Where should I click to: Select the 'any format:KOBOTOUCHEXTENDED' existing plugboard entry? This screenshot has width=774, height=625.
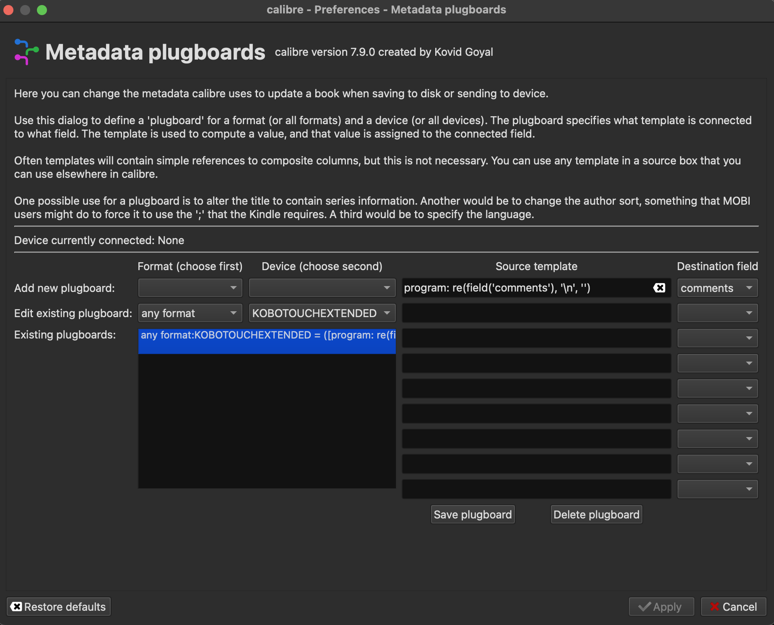pos(267,341)
